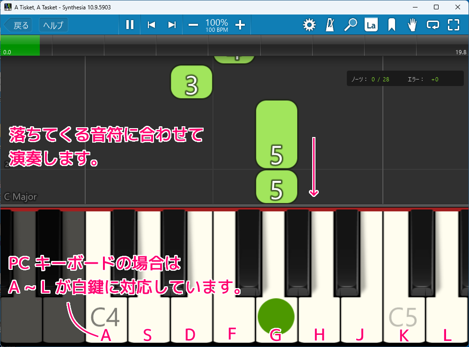Toggle the La note labels button
469x347 pixels.
[371, 25]
